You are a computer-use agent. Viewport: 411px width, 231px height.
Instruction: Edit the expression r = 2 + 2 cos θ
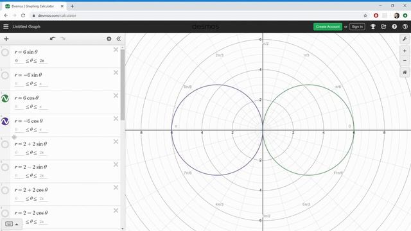point(31,190)
